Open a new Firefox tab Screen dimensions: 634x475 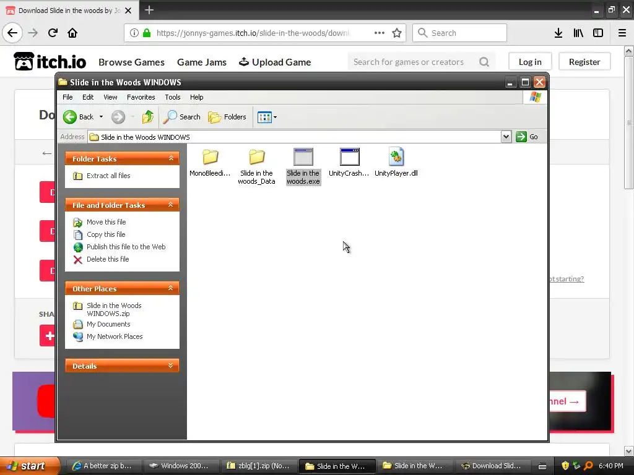click(149, 10)
